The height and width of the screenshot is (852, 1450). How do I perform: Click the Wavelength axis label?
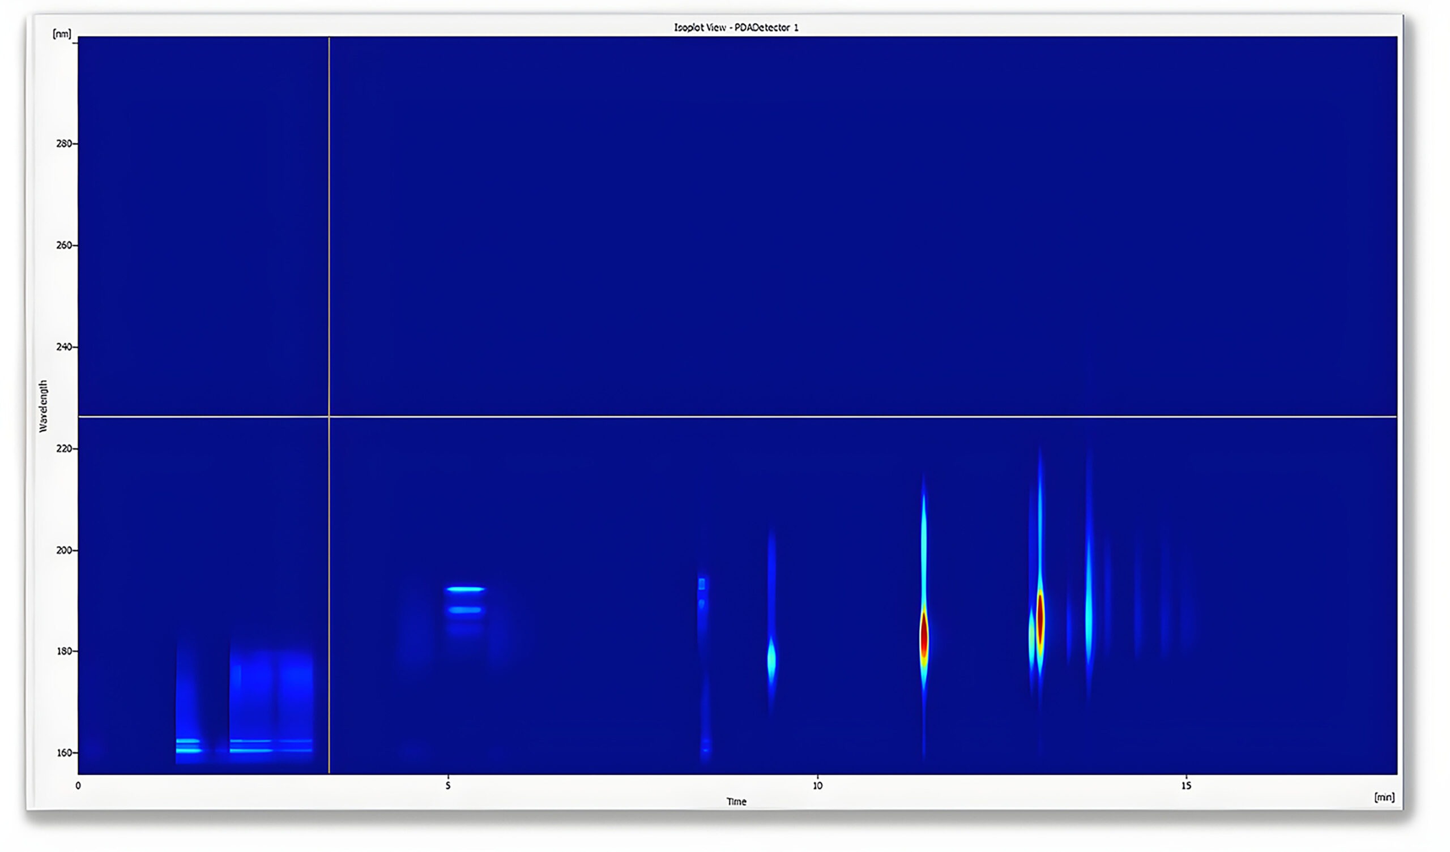pos(44,406)
